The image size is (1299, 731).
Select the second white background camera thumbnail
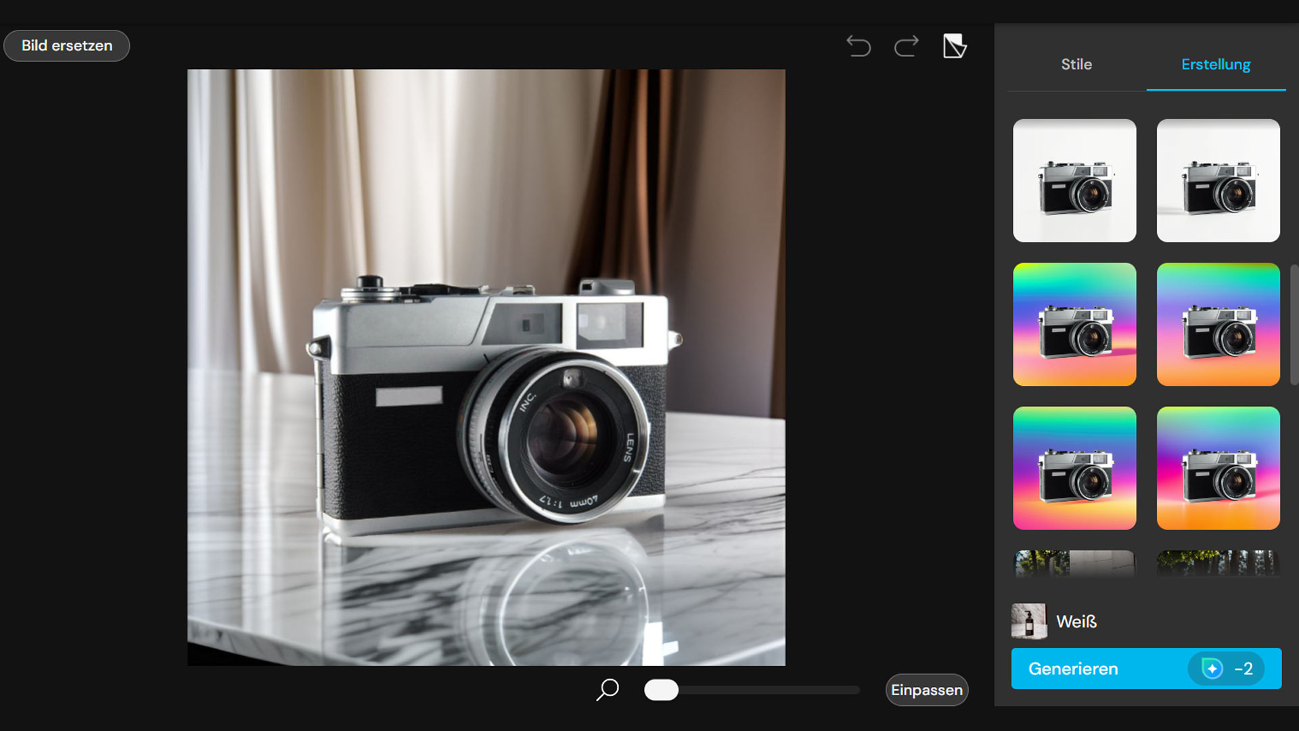pyautogui.click(x=1218, y=181)
